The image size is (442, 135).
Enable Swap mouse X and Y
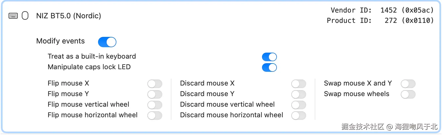408,84
